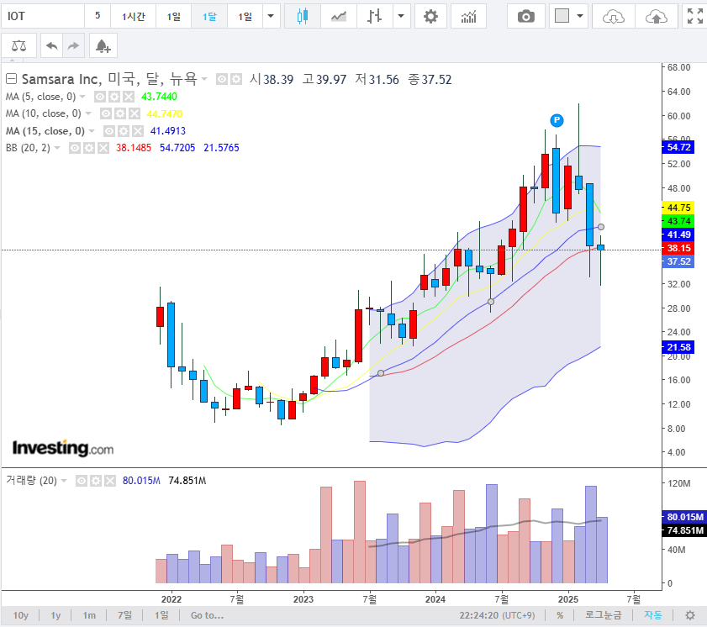
Task: Expand the 거래량 (20) dropdown arrow
Action: point(64,481)
